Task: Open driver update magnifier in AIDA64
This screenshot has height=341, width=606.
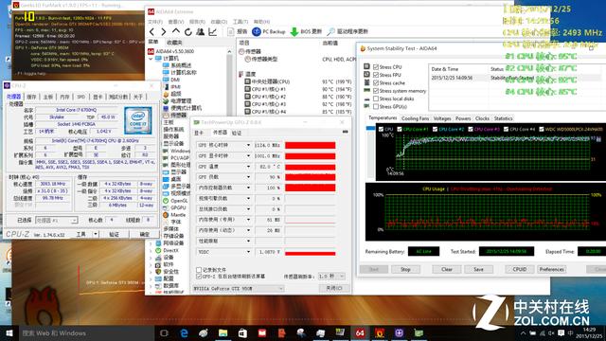Action: [x=348, y=31]
